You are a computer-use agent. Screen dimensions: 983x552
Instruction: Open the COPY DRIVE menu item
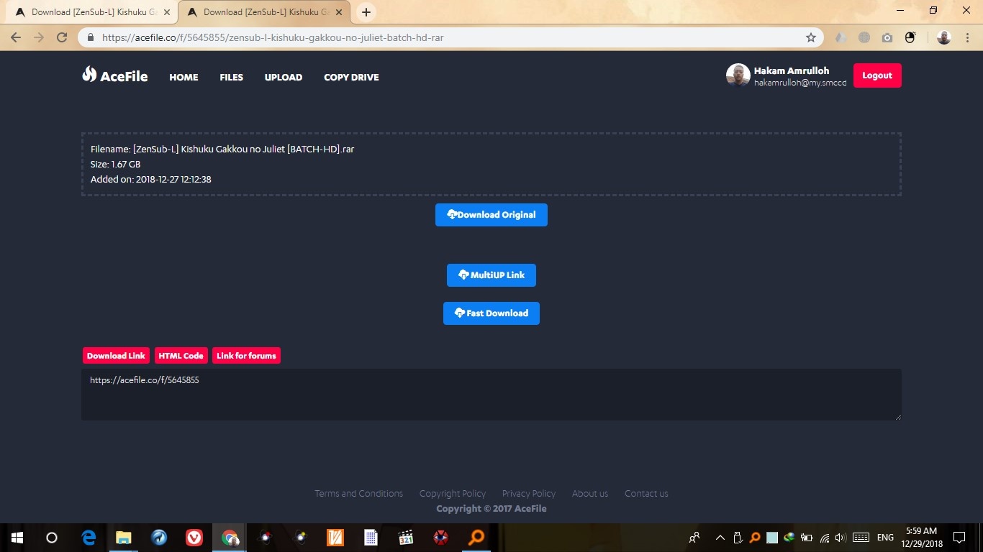(x=351, y=77)
